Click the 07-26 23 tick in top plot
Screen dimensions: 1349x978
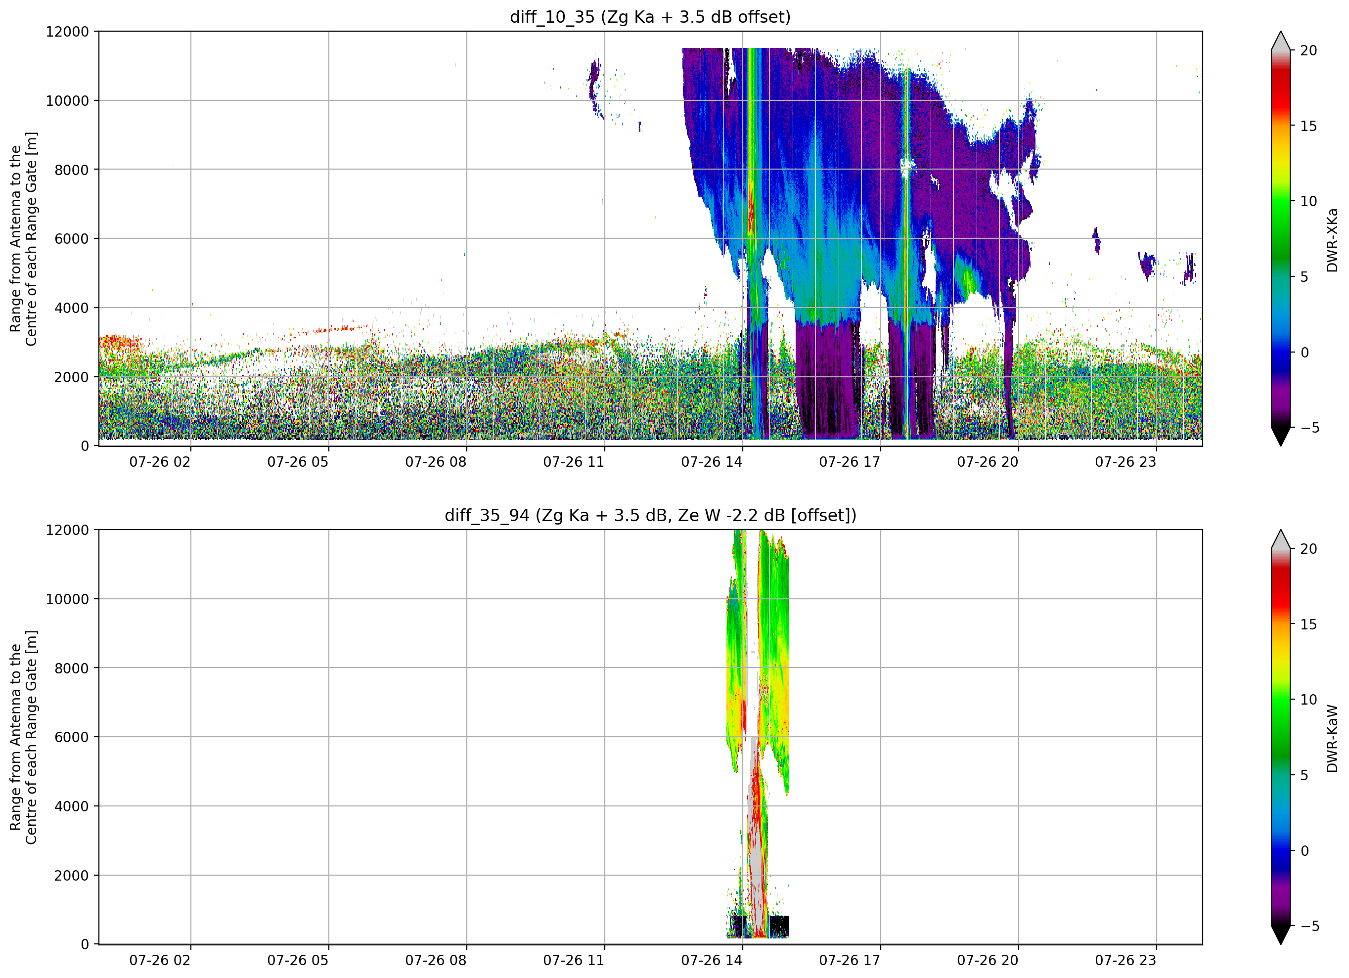[1126, 462]
